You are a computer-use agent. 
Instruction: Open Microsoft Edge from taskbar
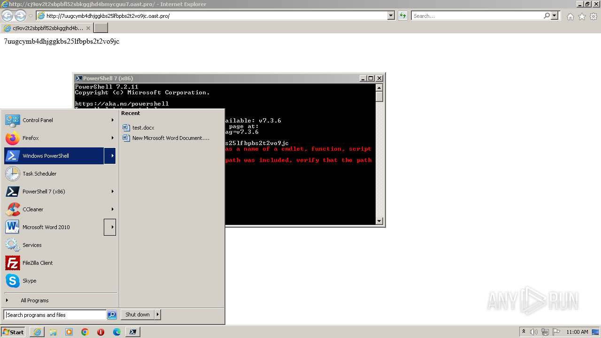(x=117, y=332)
